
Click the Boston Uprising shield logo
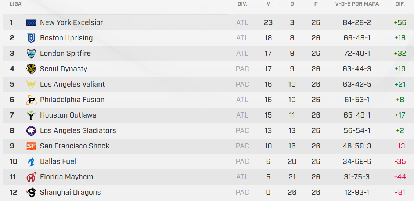tap(31, 38)
